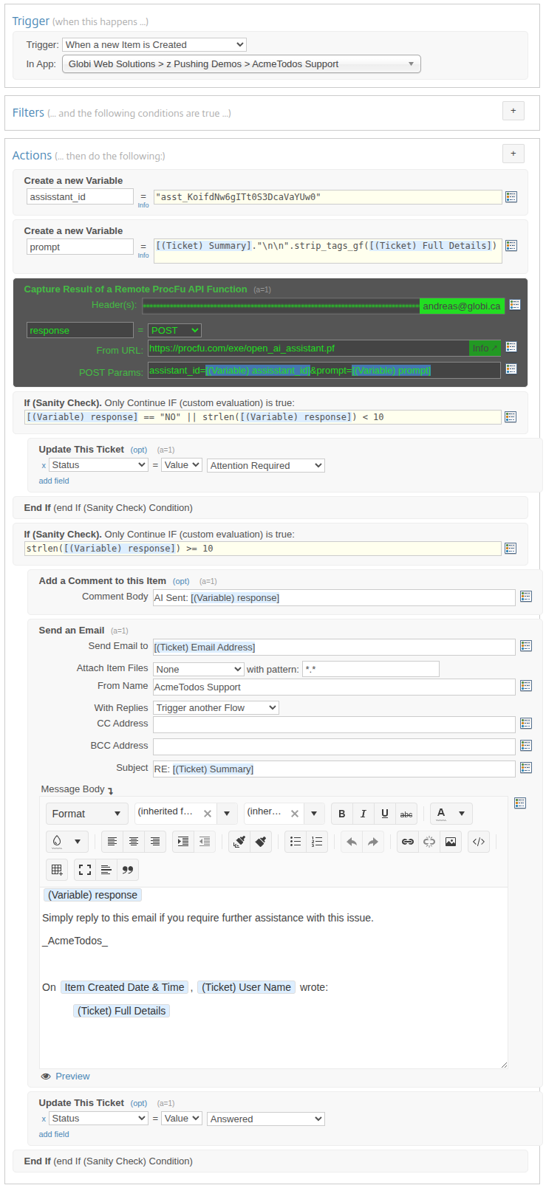Open the Attention Required status value dropdown

coord(266,466)
